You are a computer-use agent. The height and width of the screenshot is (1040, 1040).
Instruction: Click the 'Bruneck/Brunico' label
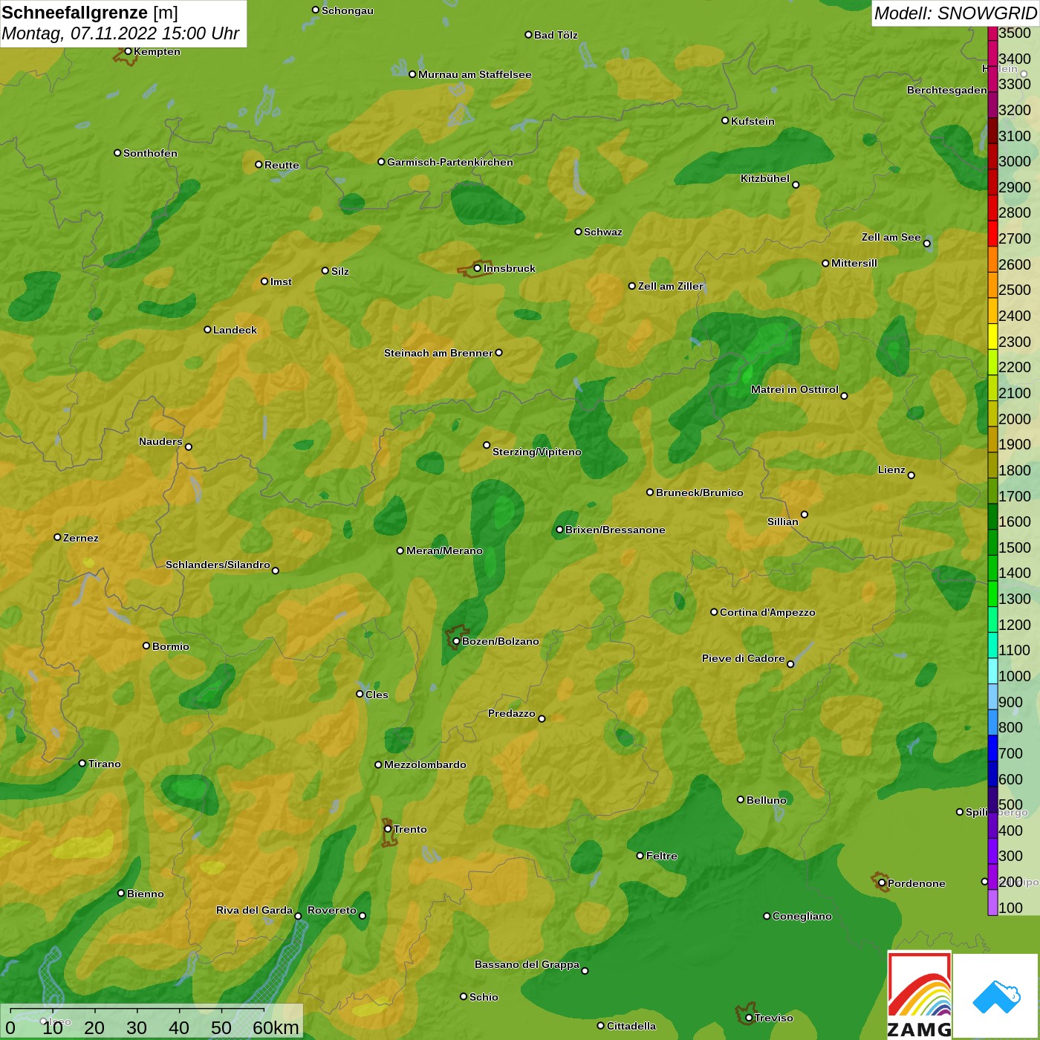tap(700, 493)
